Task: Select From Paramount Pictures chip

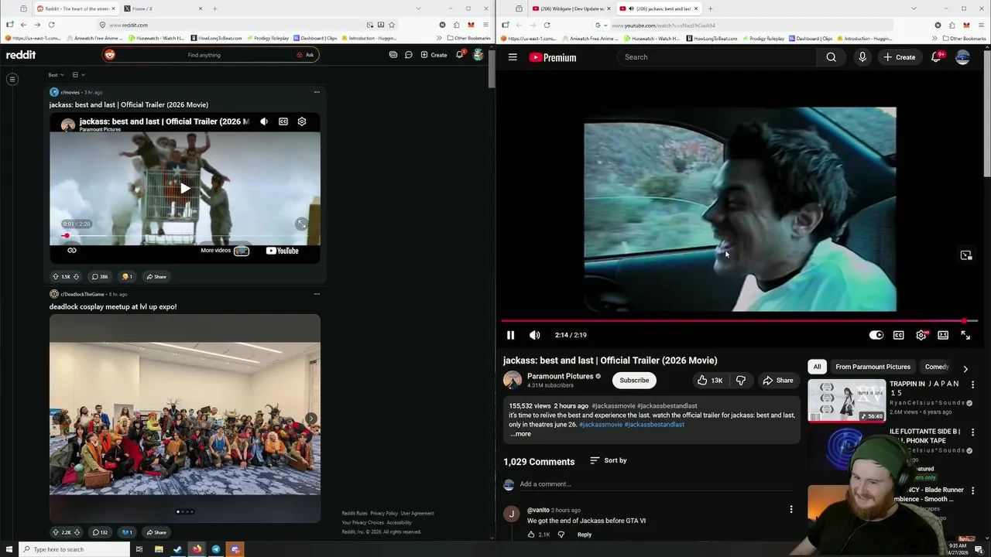Action: pos(873,367)
